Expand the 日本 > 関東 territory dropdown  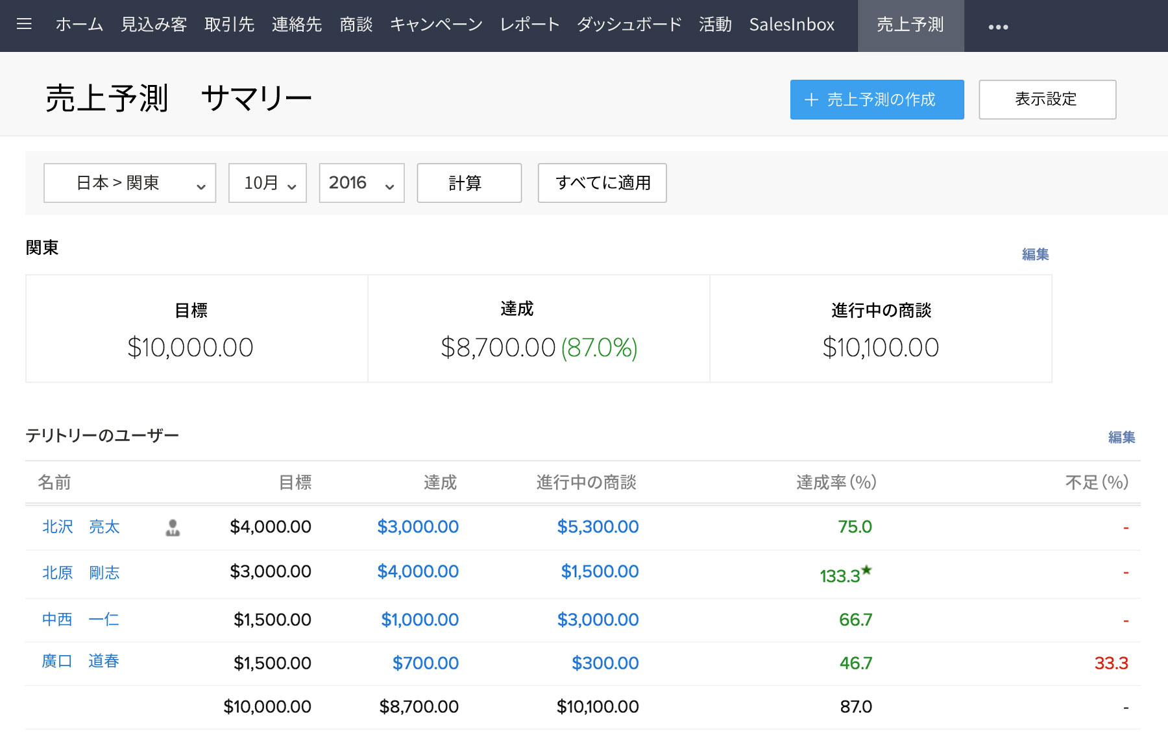point(130,183)
